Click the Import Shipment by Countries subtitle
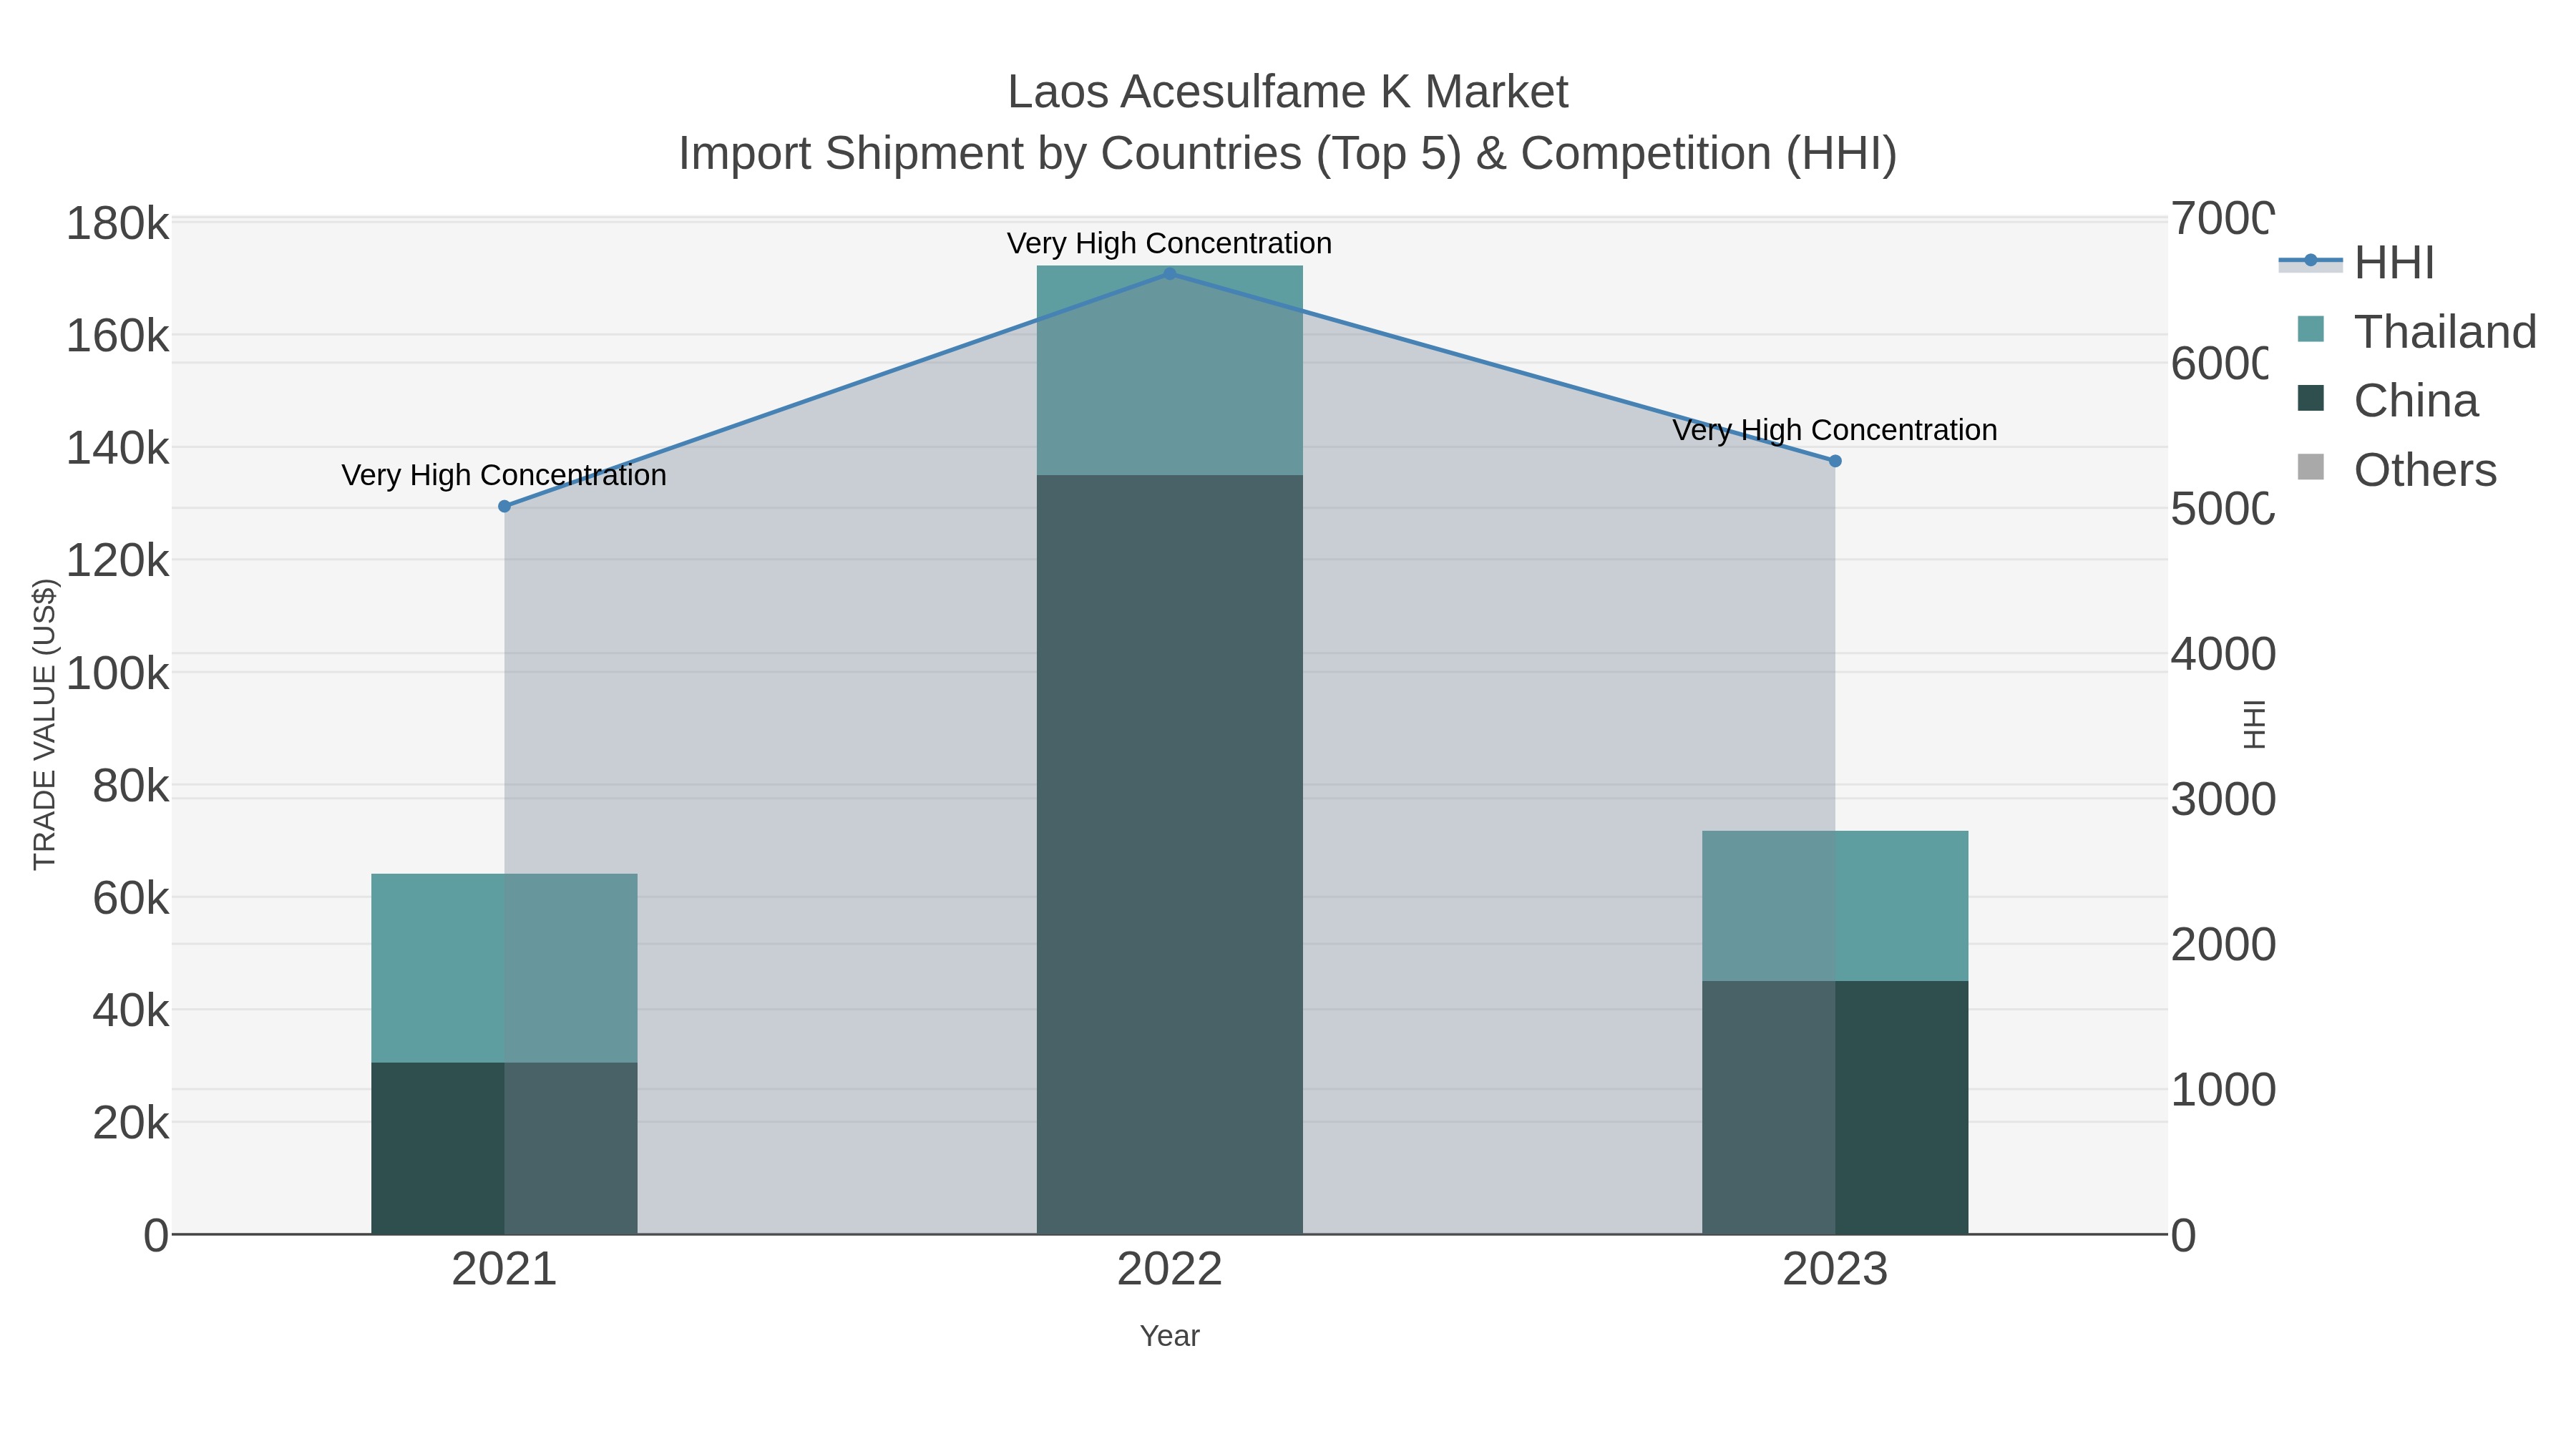Screen dimensions: 2576x1449 [1288, 154]
